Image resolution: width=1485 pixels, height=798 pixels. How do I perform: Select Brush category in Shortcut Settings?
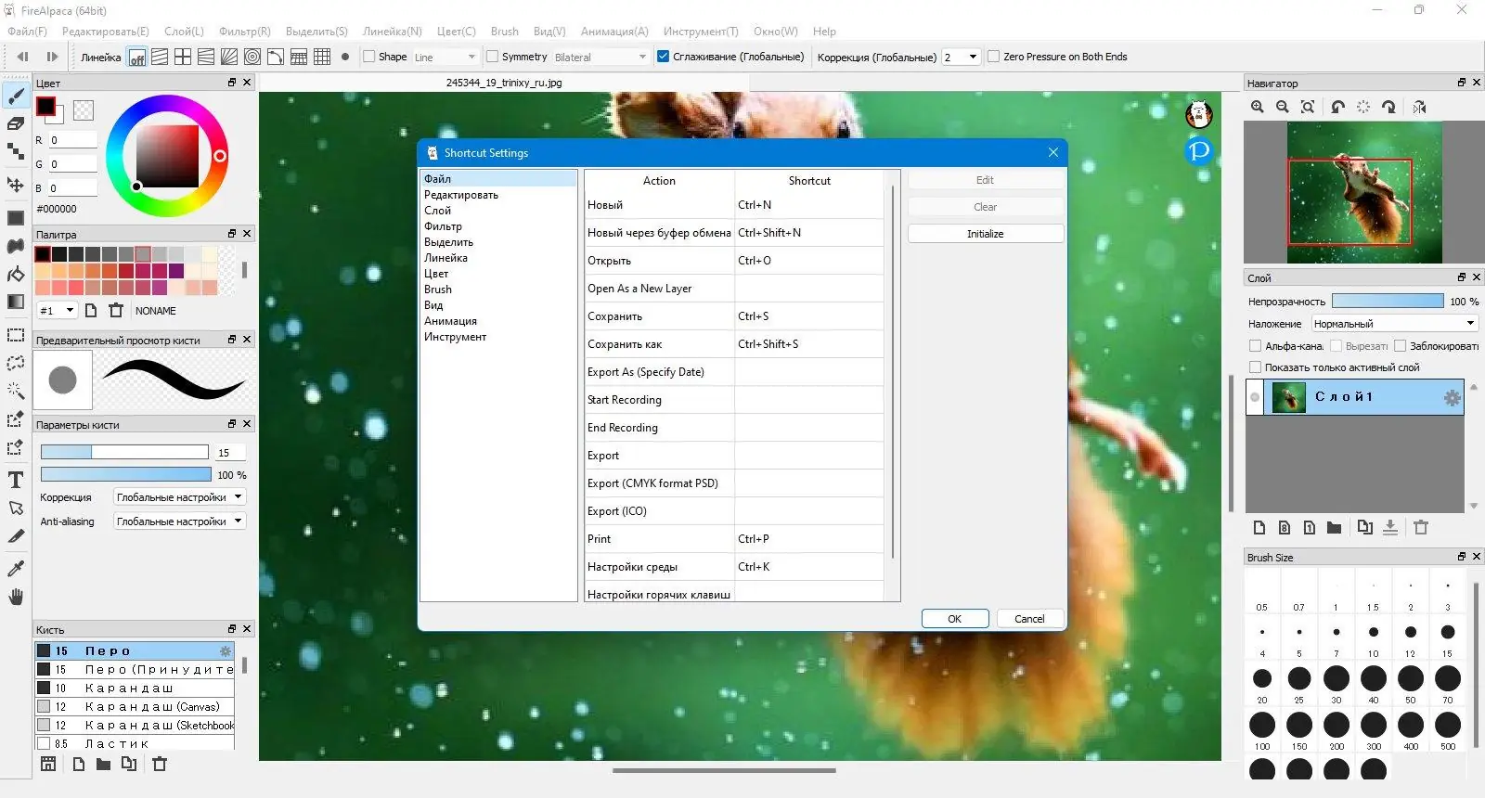[x=438, y=290]
